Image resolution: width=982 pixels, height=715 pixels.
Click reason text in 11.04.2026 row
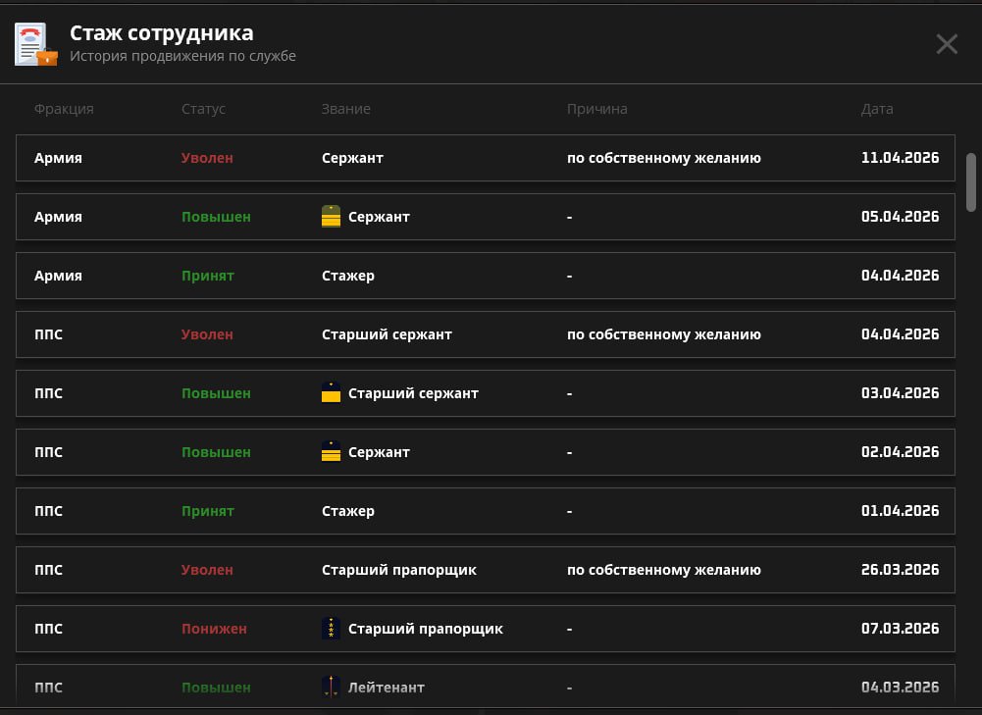[664, 158]
